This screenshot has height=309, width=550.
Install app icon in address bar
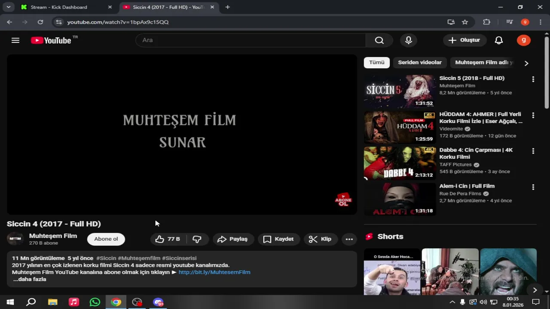pyautogui.click(x=451, y=22)
